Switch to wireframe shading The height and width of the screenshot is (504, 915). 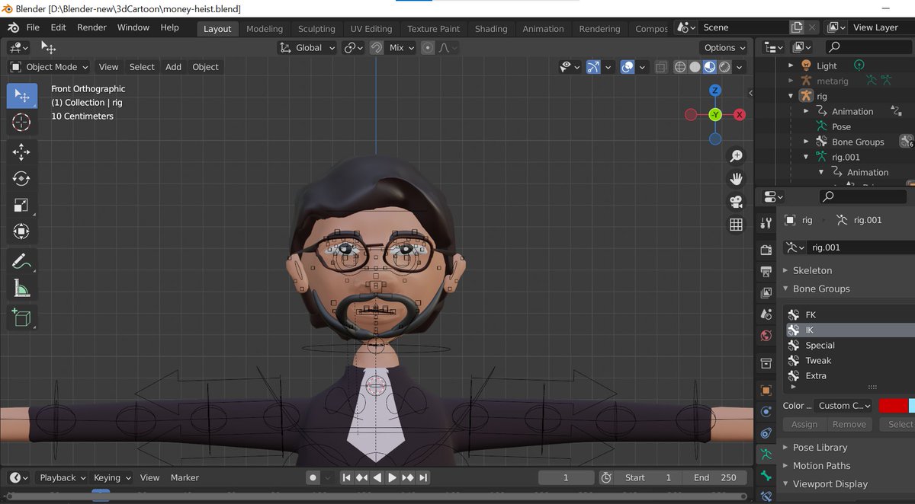pyautogui.click(x=680, y=67)
